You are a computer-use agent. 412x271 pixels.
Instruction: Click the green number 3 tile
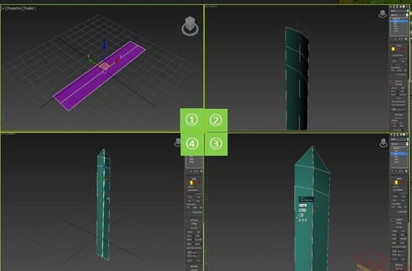pyautogui.click(x=216, y=143)
